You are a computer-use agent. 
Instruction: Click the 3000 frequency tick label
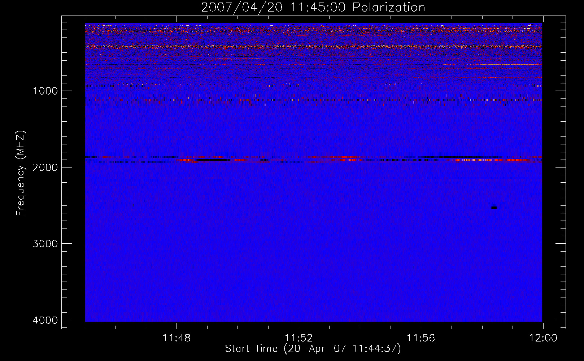[x=45, y=244]
